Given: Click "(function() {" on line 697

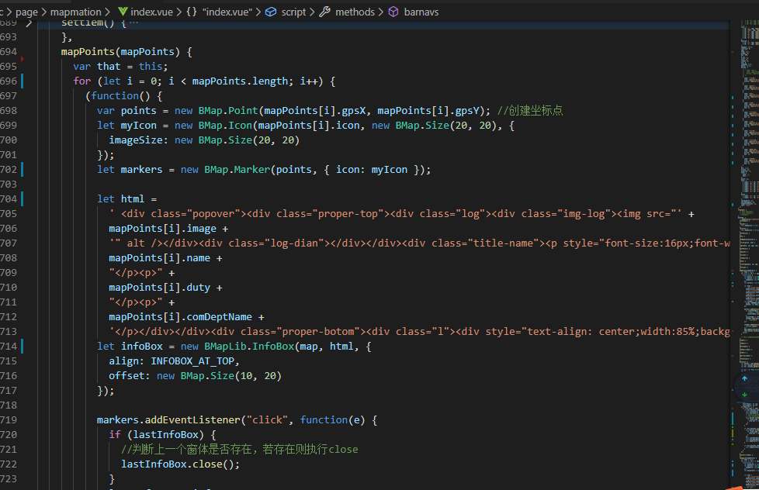Looking at the screenshot, I should click(x=124, y=96).
